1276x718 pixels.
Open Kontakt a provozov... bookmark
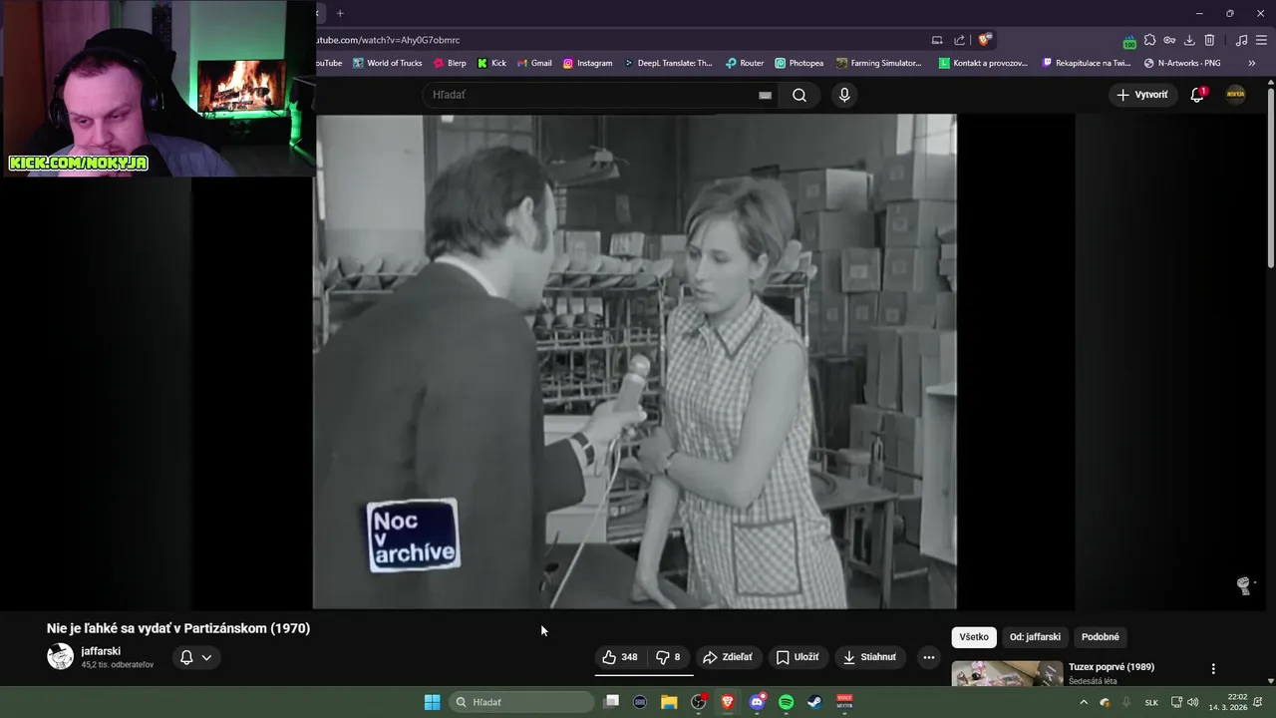(x=983, y=63)
